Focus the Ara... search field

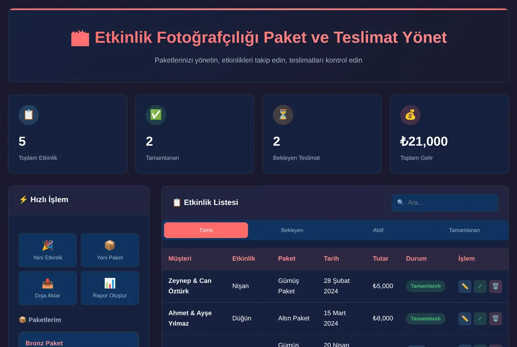click(445, 202)
